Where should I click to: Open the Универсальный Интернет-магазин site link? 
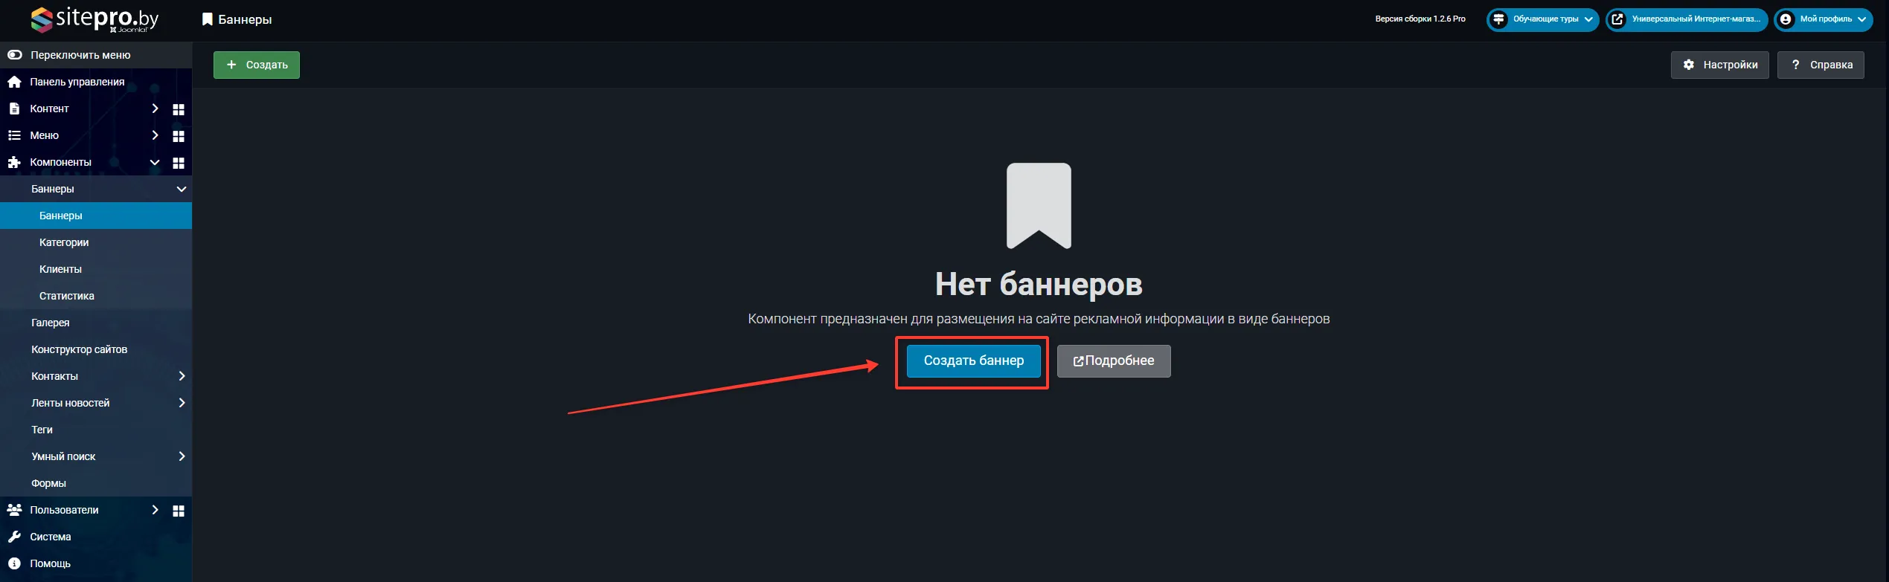point(1687,19)
